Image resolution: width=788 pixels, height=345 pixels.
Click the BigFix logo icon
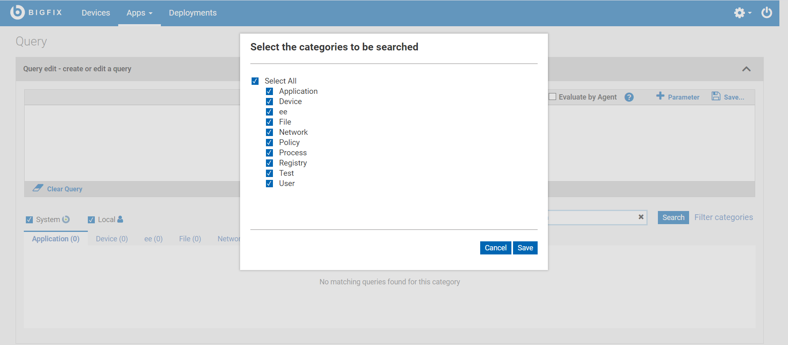click(x=17, y=12)
